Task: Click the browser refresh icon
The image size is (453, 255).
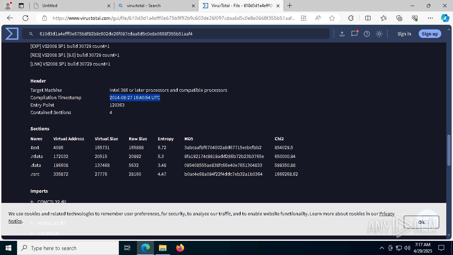Action: point(25,18)
